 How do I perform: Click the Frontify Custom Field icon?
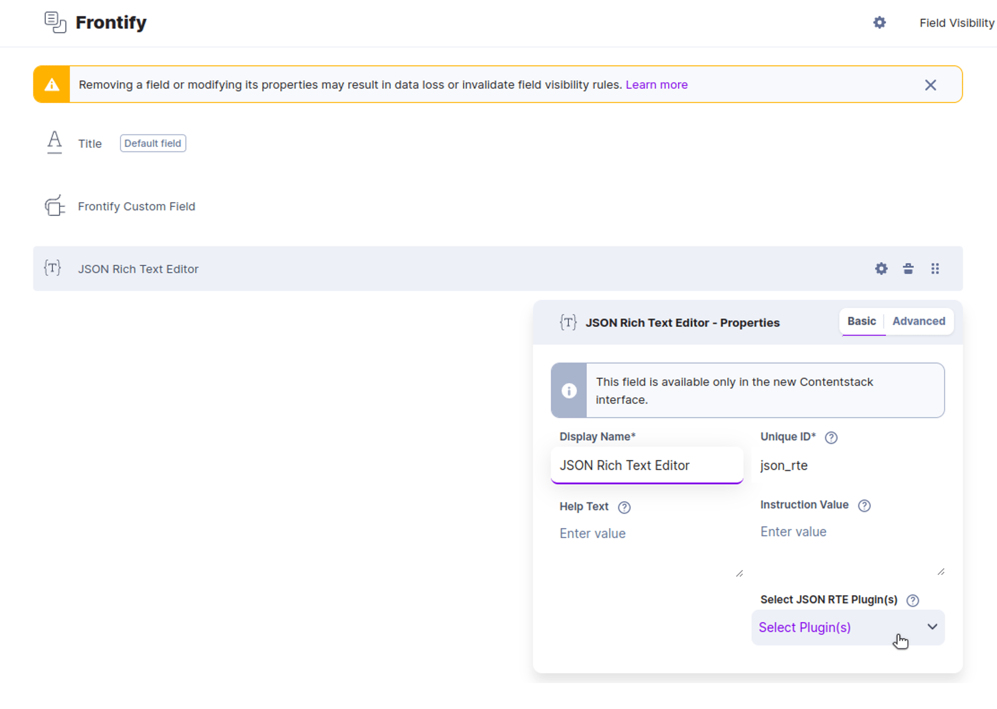point(55,205)
